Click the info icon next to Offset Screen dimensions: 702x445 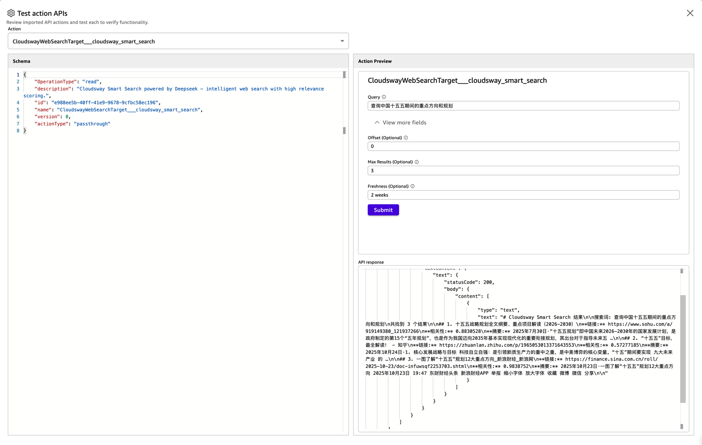(x=406, y=138)
